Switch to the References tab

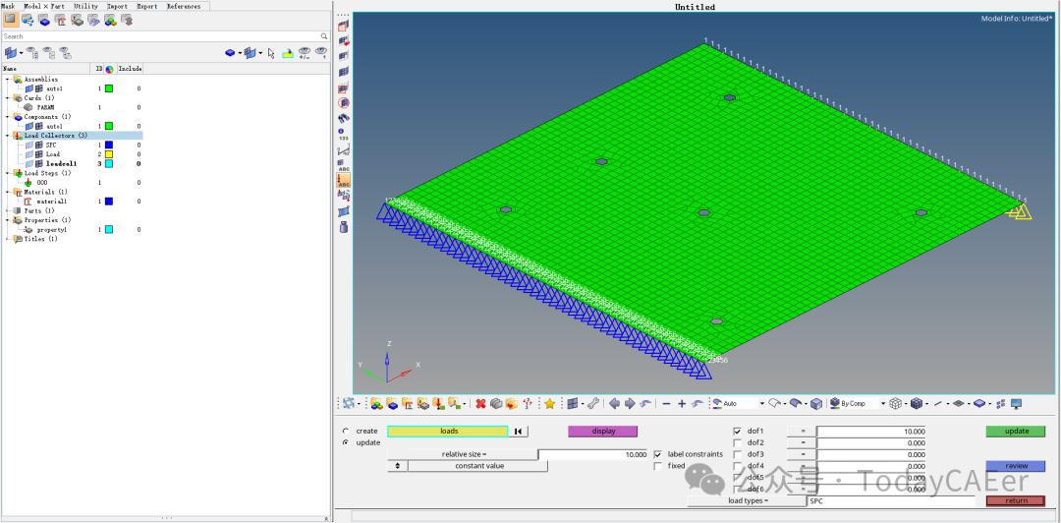coord(184,6)
